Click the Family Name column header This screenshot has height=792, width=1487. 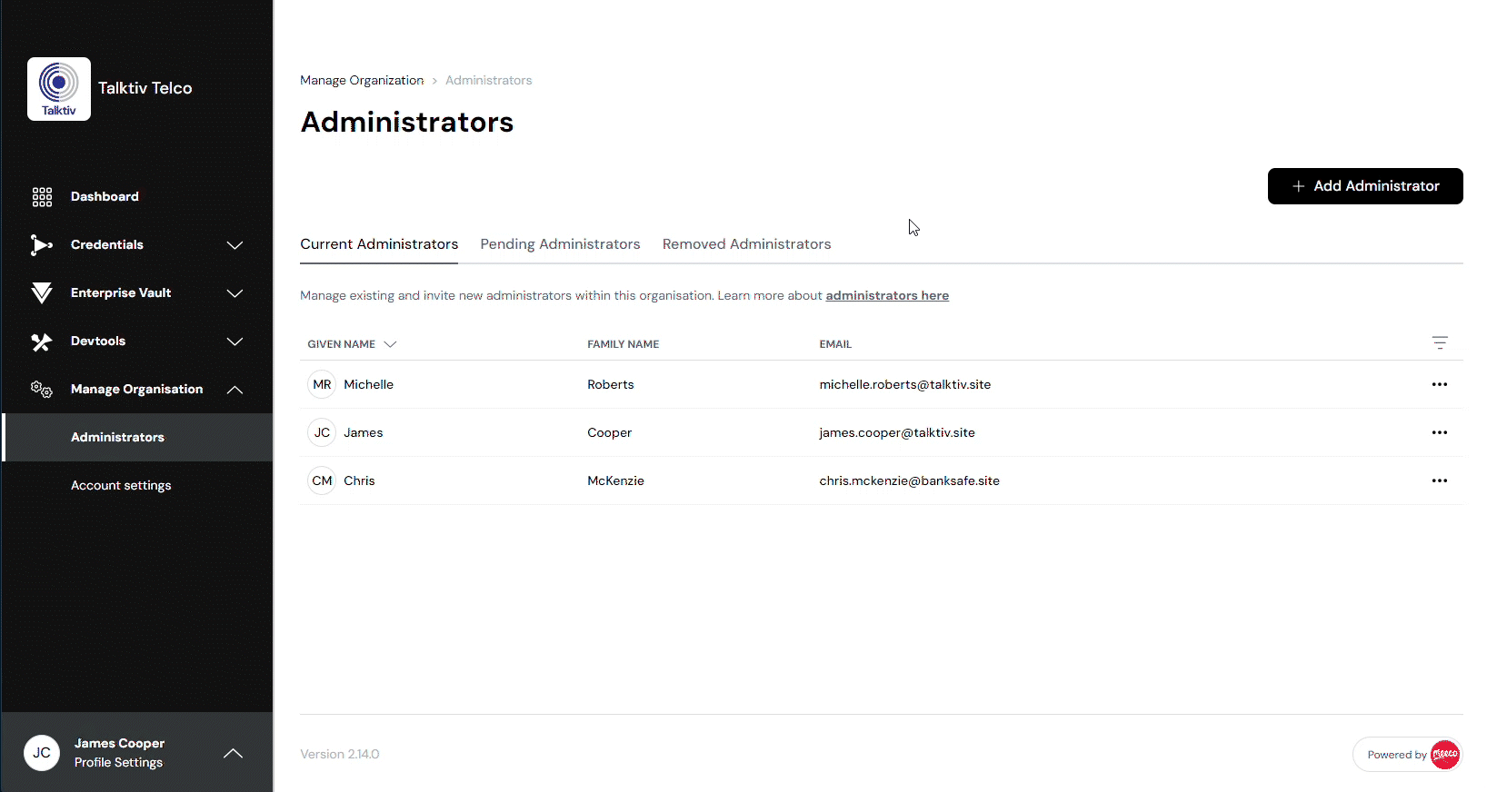pyautogui.click(x=623, y=344)
